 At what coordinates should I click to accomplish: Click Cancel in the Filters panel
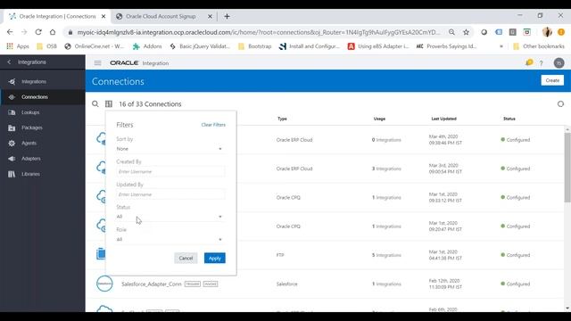(x=186, y=258)
